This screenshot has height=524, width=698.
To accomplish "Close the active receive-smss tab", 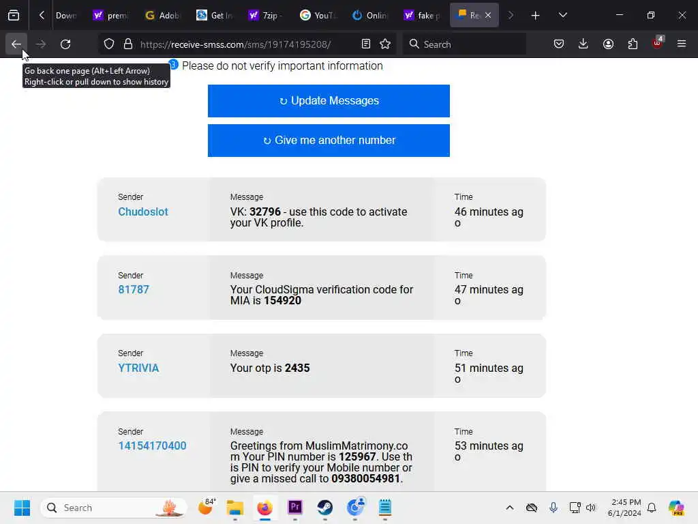I will point(488,15).
